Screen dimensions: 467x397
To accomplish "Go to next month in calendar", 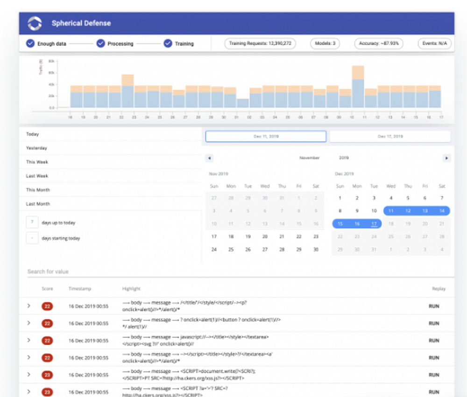I will click(446, 158).
